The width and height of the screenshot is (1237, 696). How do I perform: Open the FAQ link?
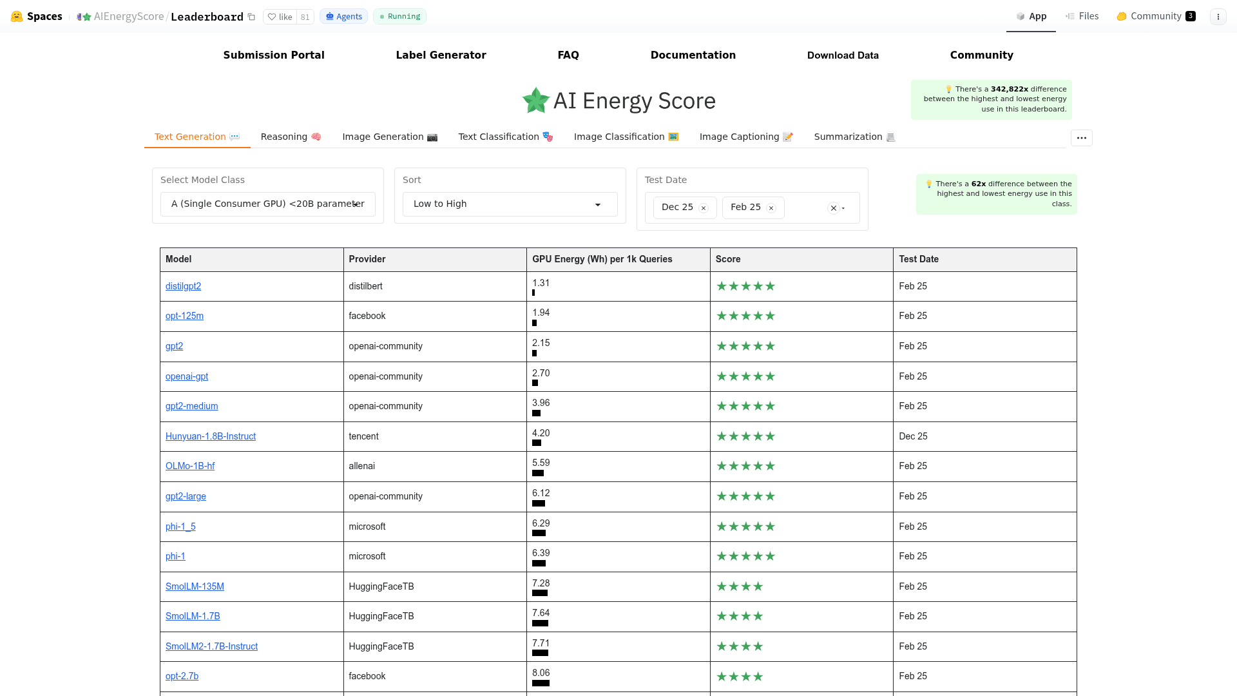tap(568, 55)
